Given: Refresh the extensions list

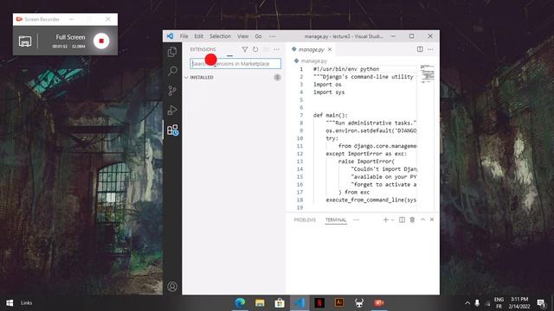Looking at the screenshot, I should click(x=255, y=50).
